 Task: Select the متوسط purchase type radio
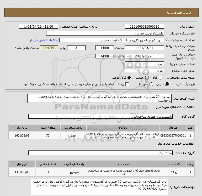(151, 84)
